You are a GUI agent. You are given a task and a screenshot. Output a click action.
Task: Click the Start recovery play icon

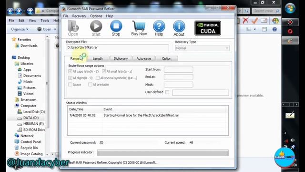(x=96, y=28)
